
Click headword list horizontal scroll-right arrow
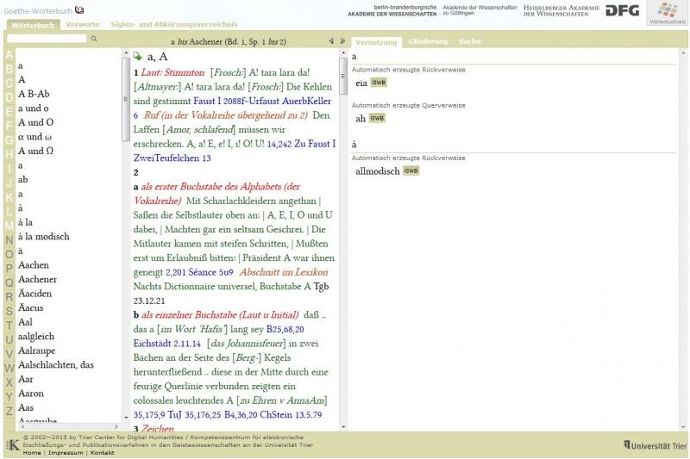tap(116, 426)
